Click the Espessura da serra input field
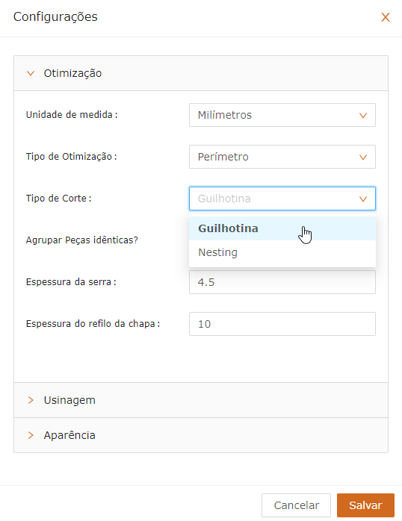The width and height of the screenshot is (402, 521). pyautogui.click(x=282, y=282)
